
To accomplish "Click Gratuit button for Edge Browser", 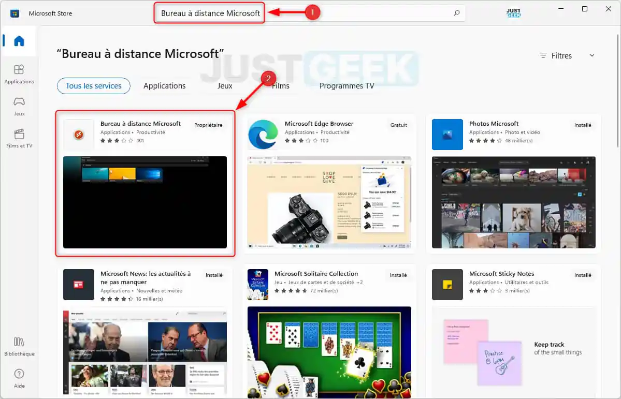I will tap(398, 125).
